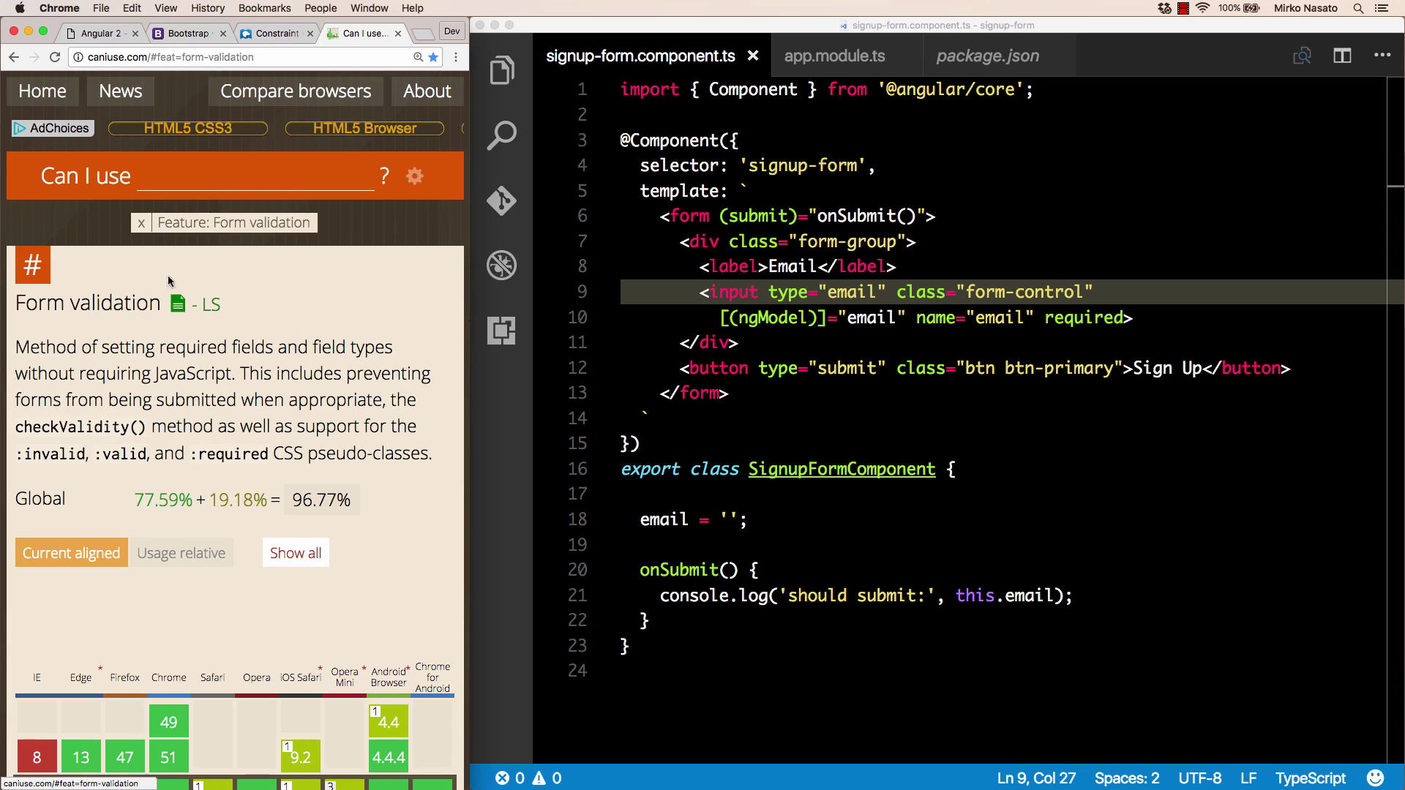Go back in Chrome browser
Image resolution: width=1405 pixels, height=790 pixels.
pyautogui.click(x=14, y=57)
